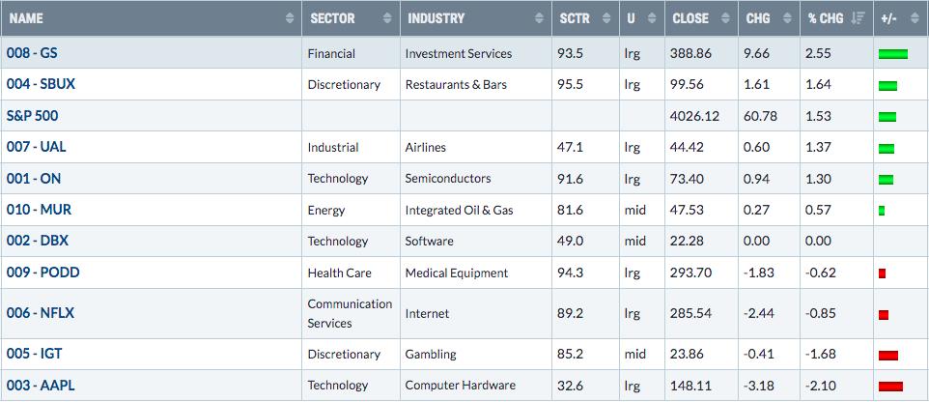Sort the SCTR column using arrows
929x402 pixels.
coord(606,18)
